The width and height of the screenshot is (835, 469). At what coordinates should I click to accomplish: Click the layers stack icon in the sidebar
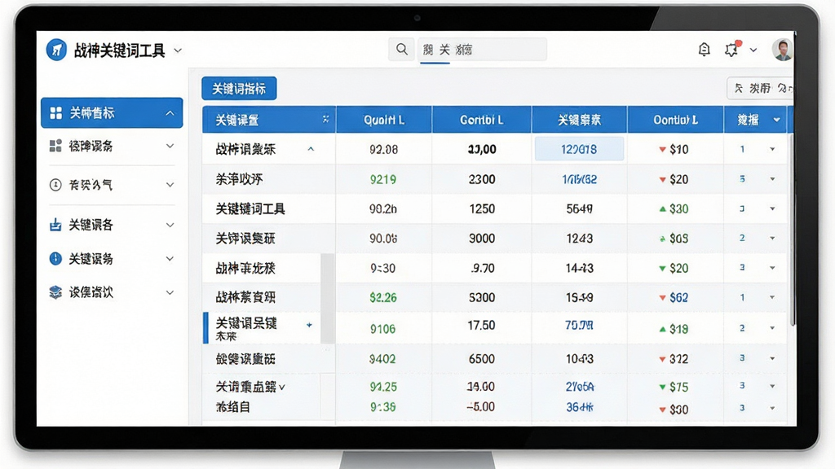[55, 292]
